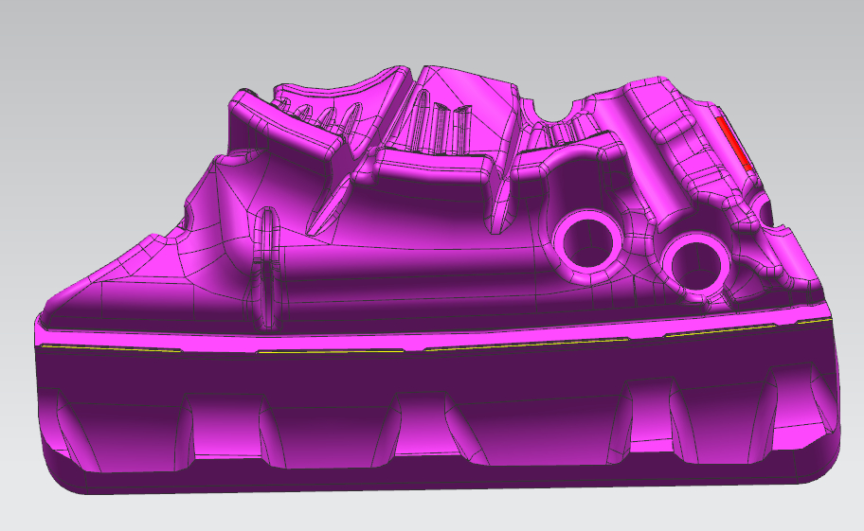Select the upright pin ribs at top center
The width and height of the screenshot is (864, 531).
[x=441, y=126]
